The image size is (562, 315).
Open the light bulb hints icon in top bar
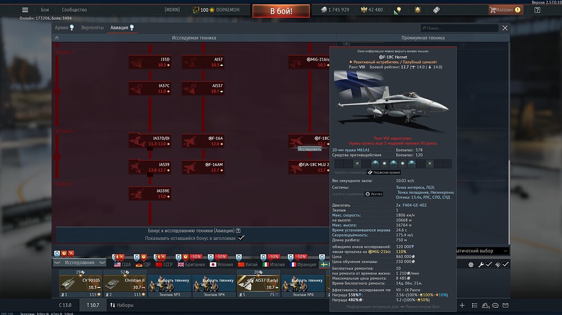[397, 10]
